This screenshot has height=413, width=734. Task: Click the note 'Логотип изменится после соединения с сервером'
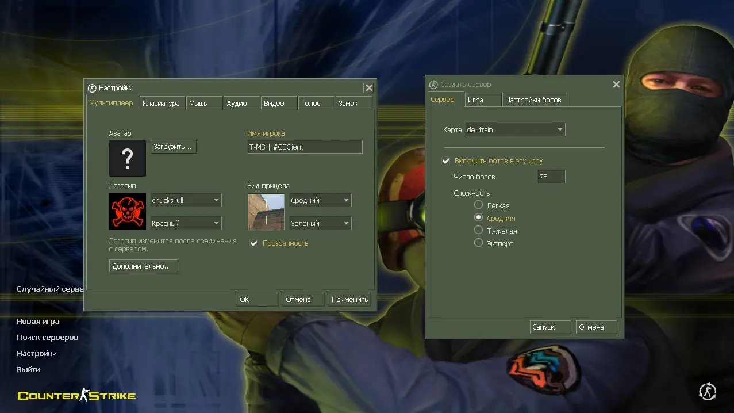[x=173, y=245]
